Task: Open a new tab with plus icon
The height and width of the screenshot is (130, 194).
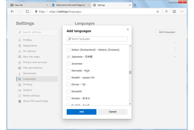Action: click(135, 5)
